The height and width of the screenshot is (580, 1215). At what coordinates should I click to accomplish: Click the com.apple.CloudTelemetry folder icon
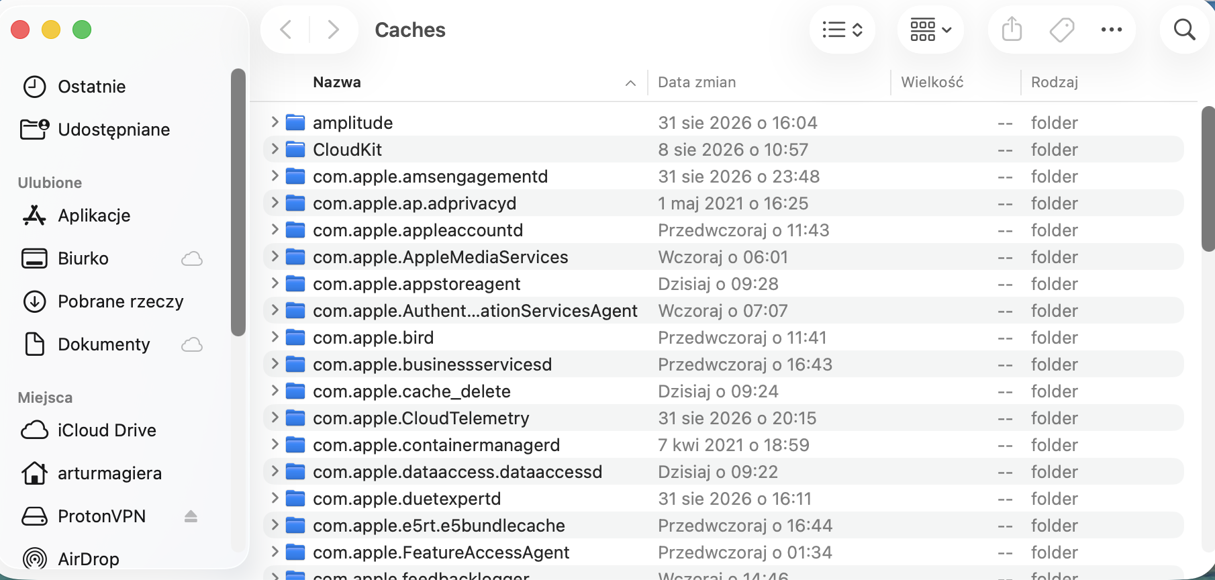coord(295,418)
